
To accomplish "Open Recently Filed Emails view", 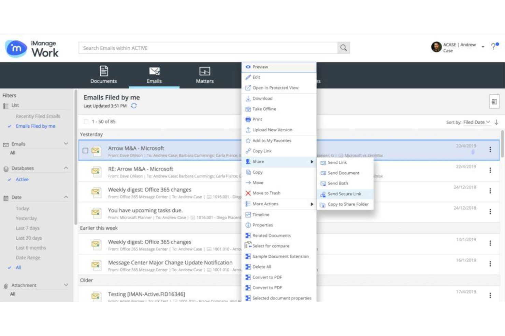I will click(38, 116).
